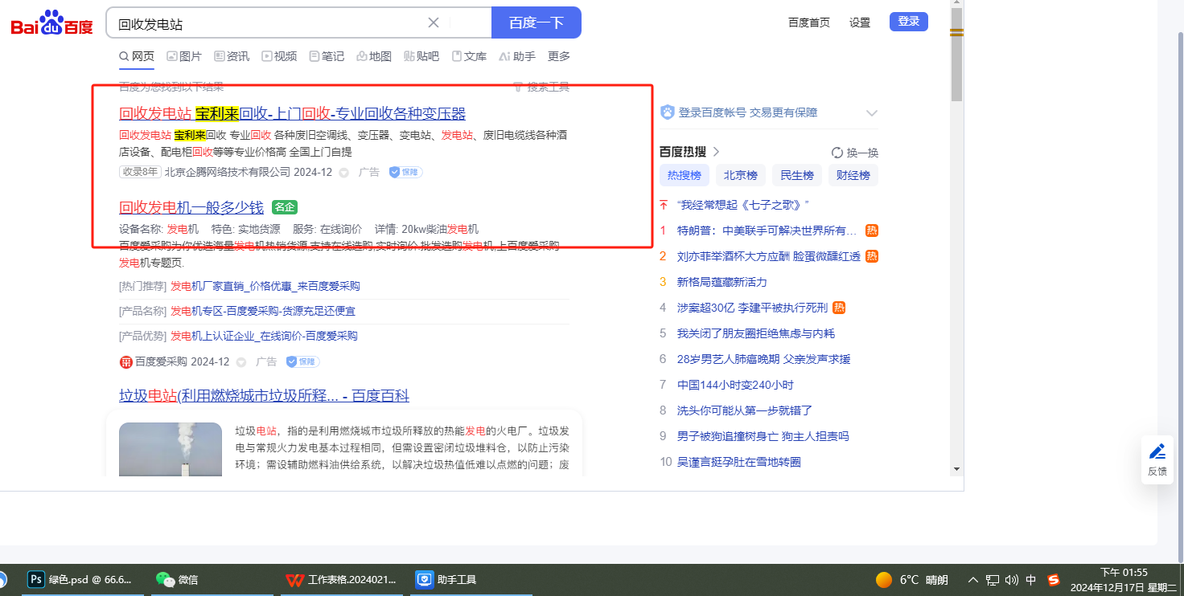The height and width of the screenshot is (596, 1184).
Task: Toggle the 中 Chinese input mode indicator
Action: (x=1031, y=580)
